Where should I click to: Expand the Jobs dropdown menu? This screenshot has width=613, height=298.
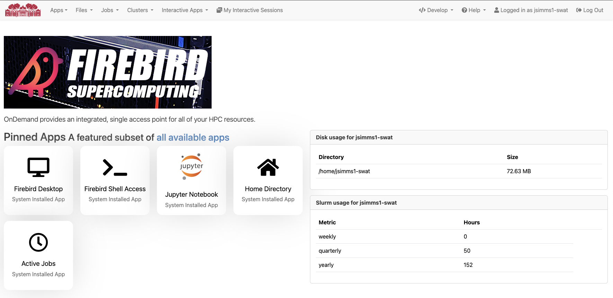(110, 10)
